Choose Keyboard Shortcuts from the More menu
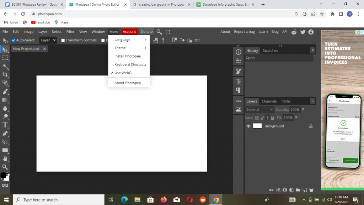This screenshot has width=364, height=205. (130, 64)
